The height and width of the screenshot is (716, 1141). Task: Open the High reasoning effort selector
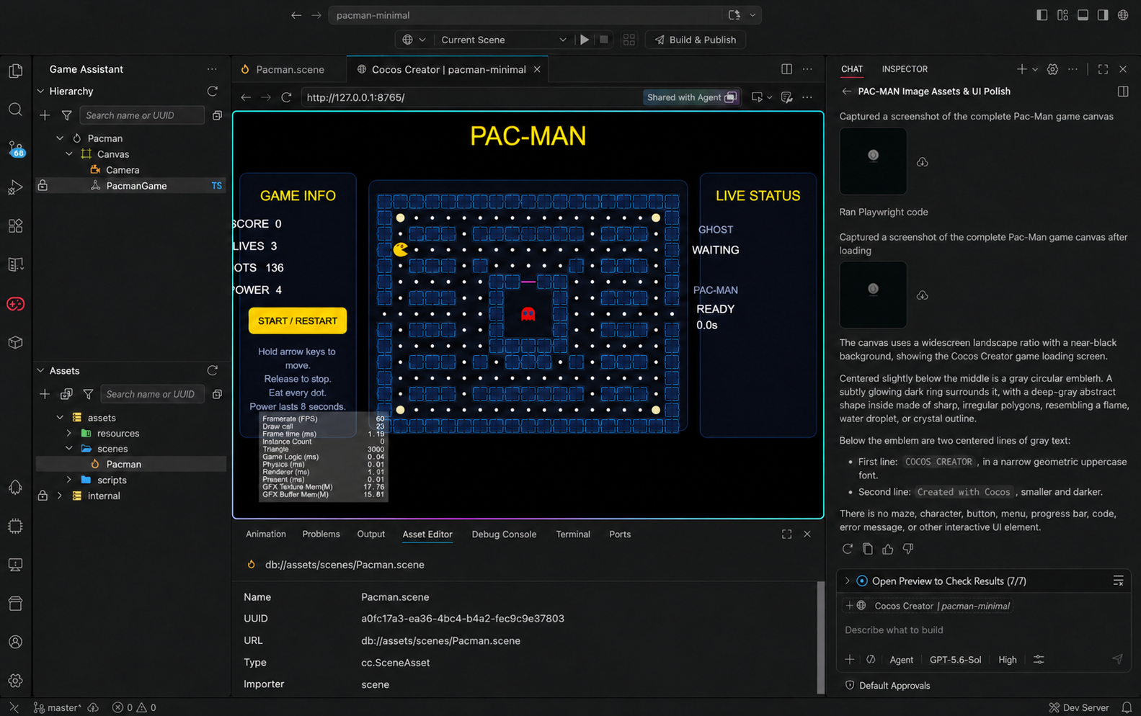(x=1007, y=660)
